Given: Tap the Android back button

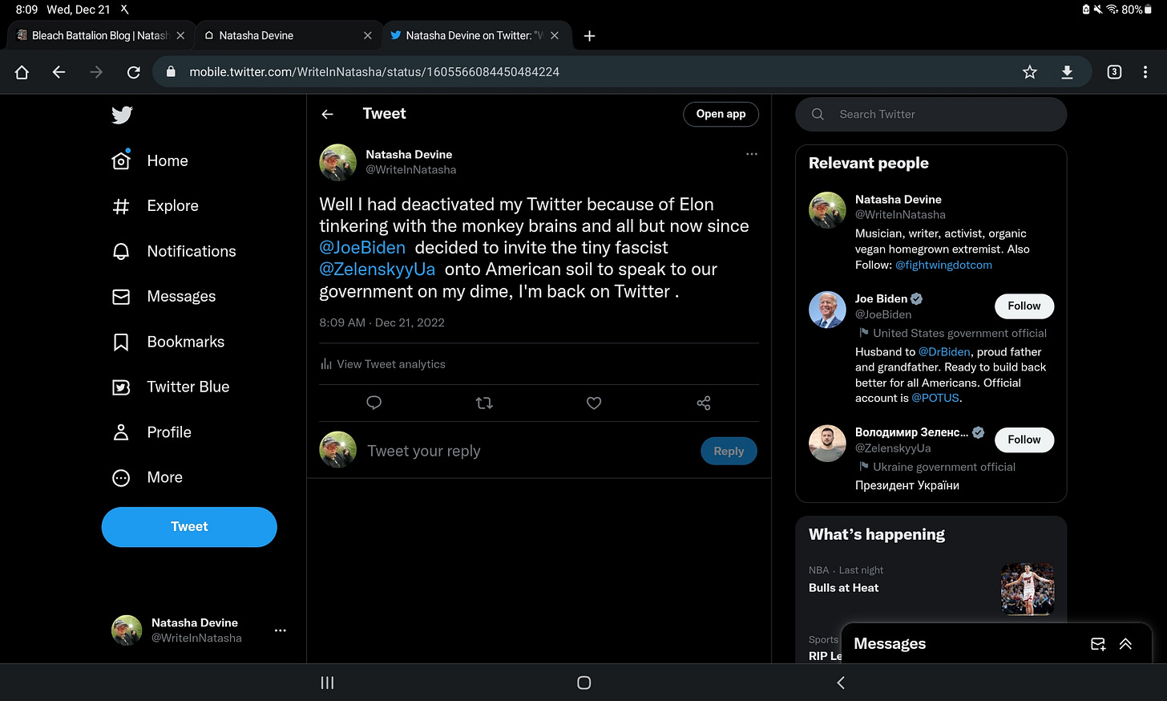Looking at the screenshot, I should pos(841,683).
